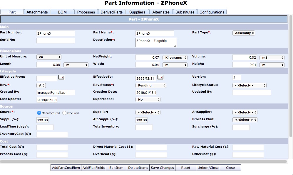Select the Attachments tab

click(37, 12)
